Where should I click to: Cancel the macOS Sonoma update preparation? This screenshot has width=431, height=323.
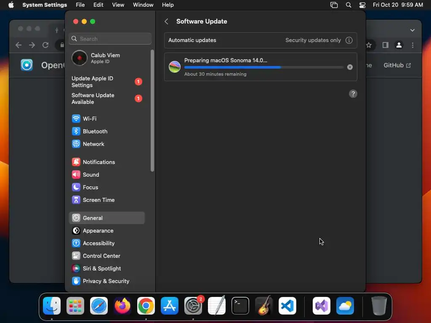[x=350, y=67]
